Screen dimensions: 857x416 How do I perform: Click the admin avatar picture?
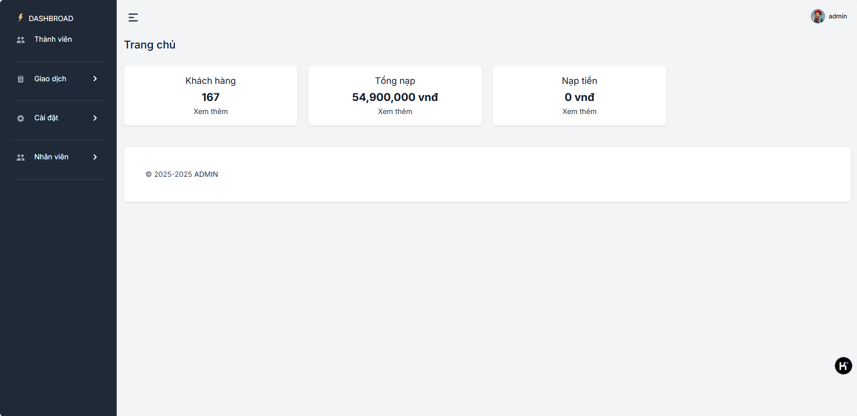(x=818, y=16)
